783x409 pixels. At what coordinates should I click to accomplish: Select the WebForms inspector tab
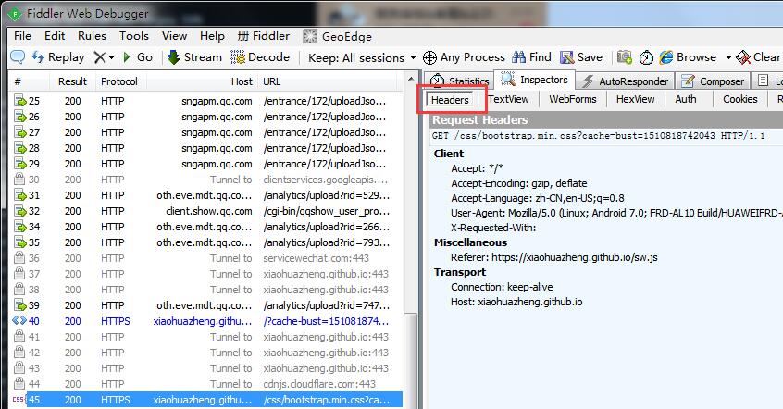(x=573, y=99)
